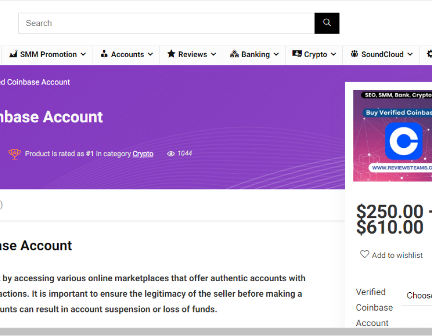Expand the Crypto menu chevron
Viewport: 432px width, 336px height.
(x=333, y=55)
